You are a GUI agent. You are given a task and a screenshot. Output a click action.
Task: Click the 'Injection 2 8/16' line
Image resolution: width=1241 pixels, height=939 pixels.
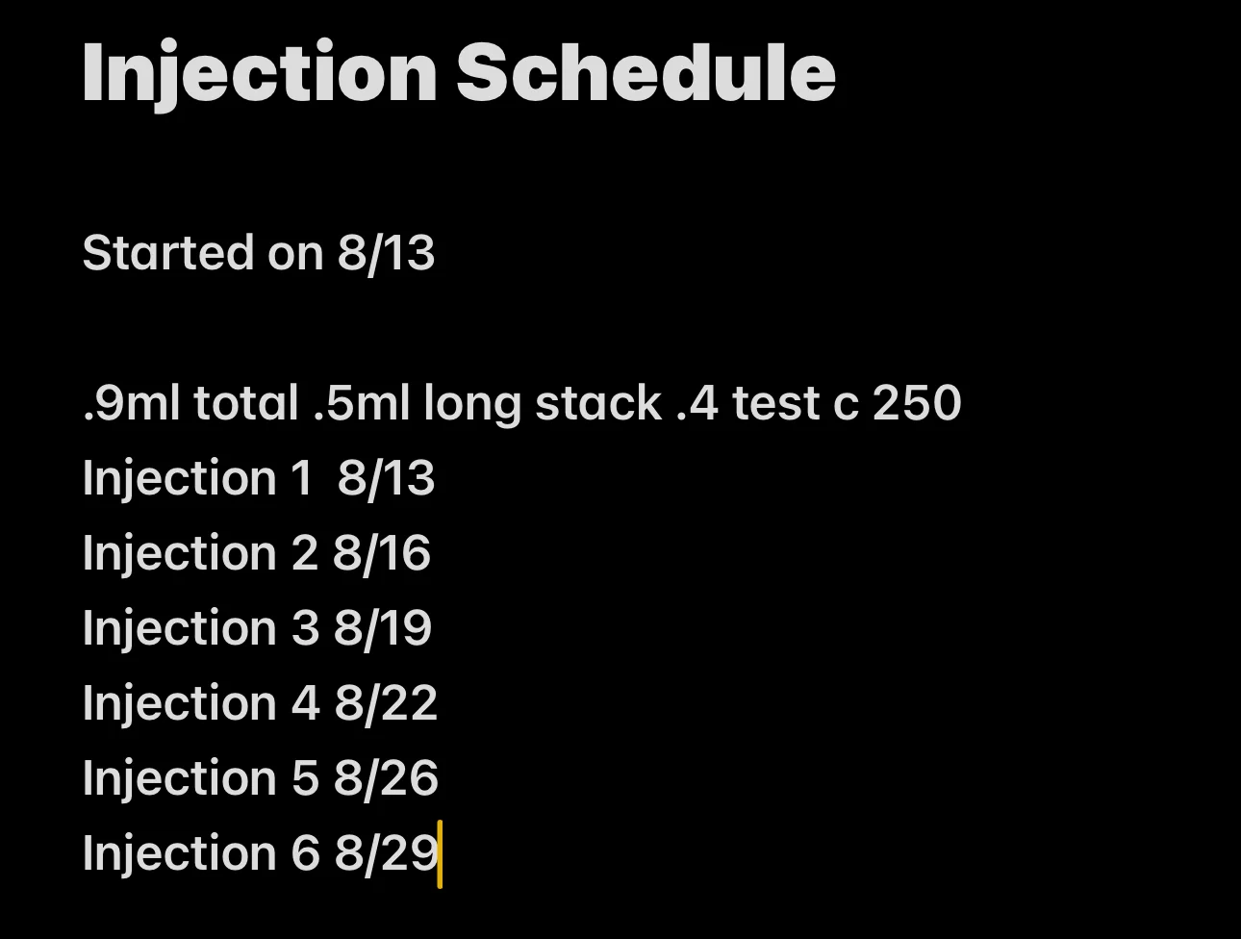(x=257, y=554)
